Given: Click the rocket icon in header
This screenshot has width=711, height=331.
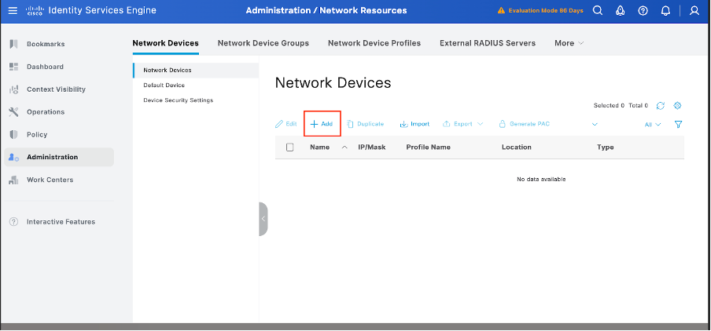Looking at the screenshot, I should (621, 10).
